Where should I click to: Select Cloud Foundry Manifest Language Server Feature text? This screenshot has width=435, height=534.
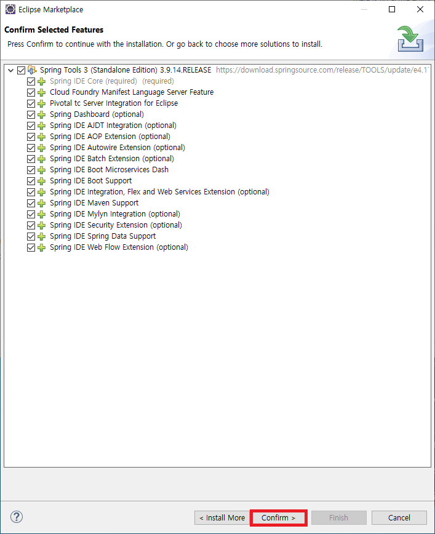click(x=132, y=92)
